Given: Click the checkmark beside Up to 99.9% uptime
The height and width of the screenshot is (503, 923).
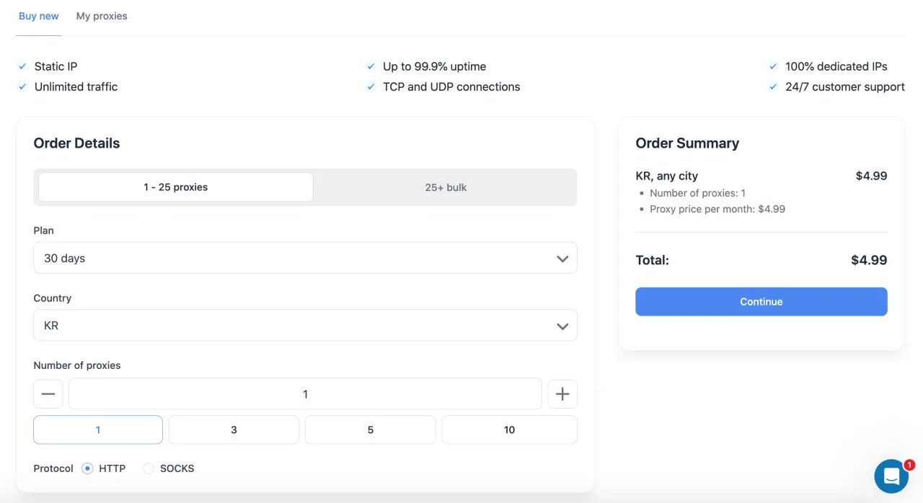Looking at the screenshot, I should click(x=371, y=66).
